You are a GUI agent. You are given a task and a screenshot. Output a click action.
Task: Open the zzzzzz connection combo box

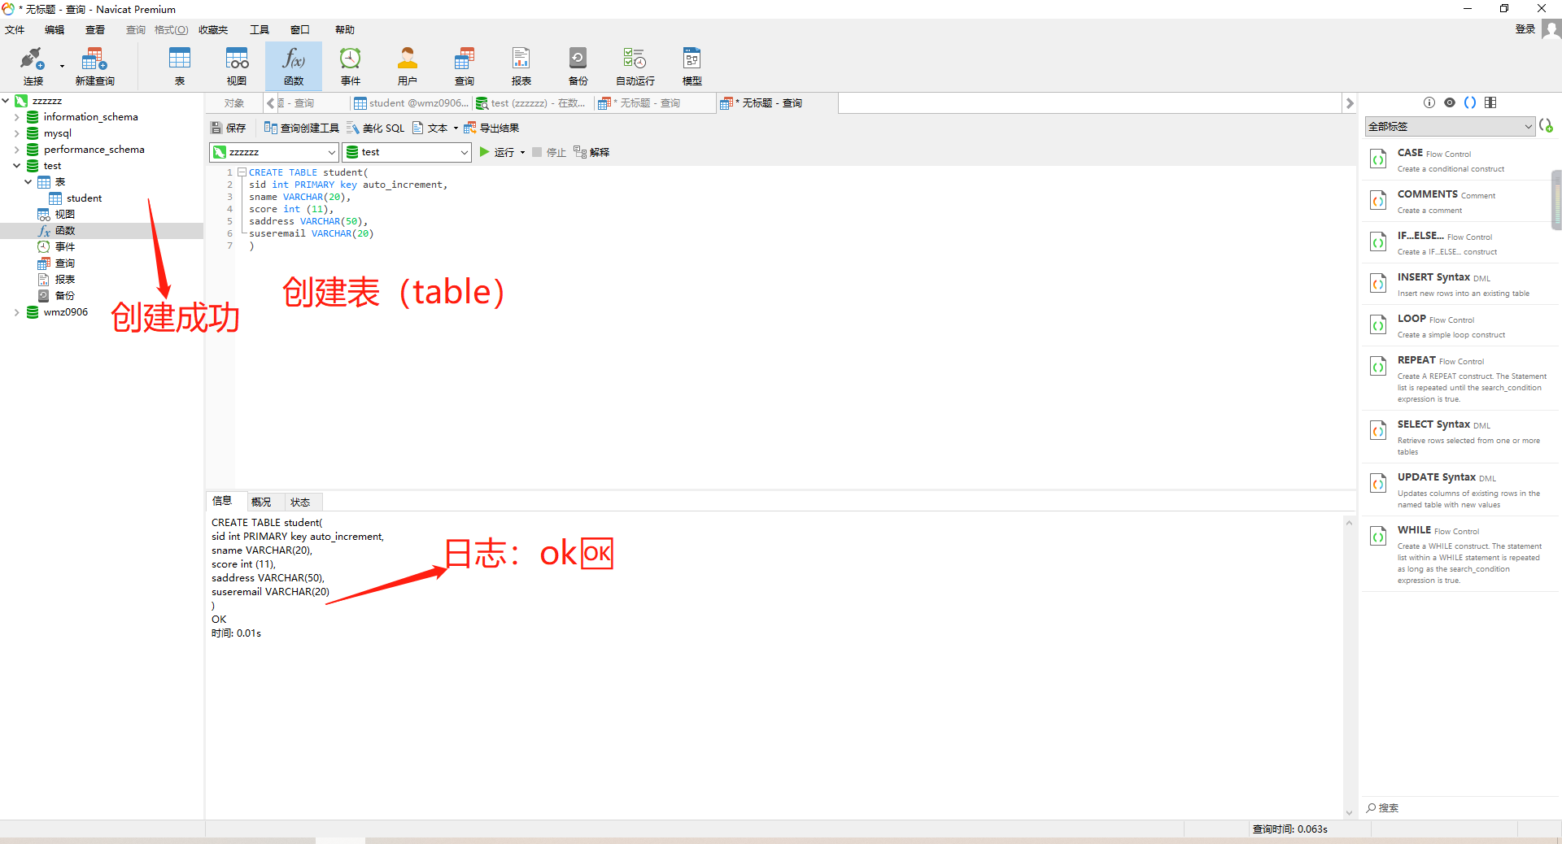pos(273,152)
